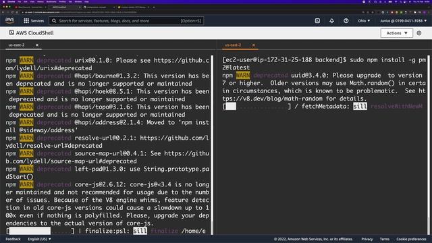Click 'fetchMetadata:' in the right terminal
Image resolution: width=432 pixels, height=243 pixels.
pyautogui.click(x=325, y=107)
